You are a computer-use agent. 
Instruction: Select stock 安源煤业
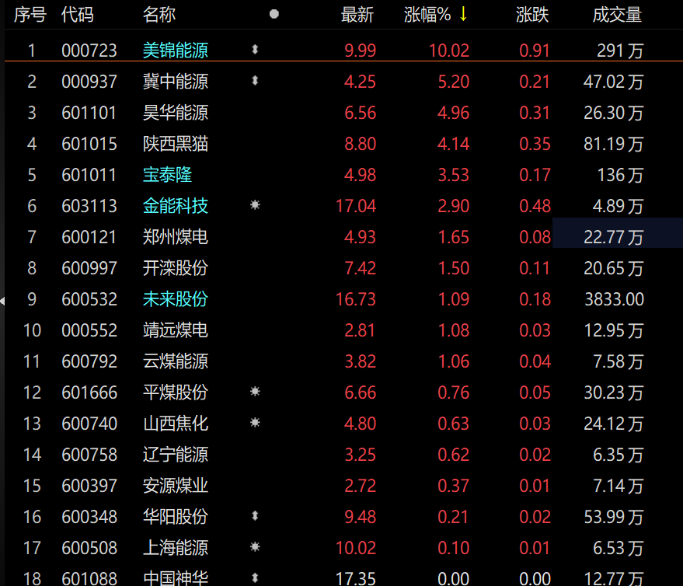point(176,486)
